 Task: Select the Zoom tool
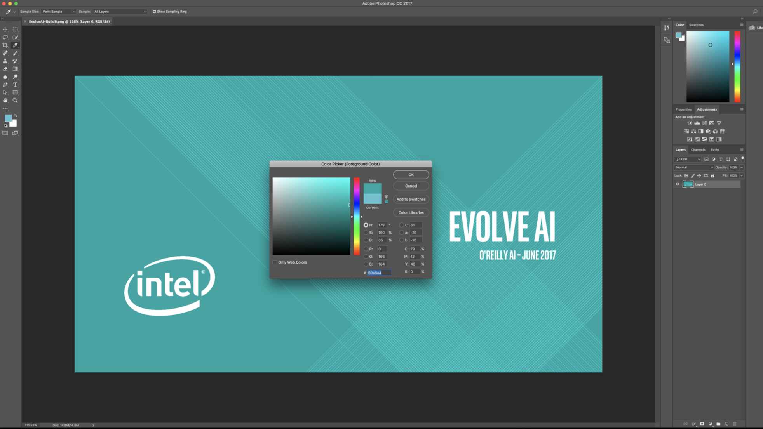[x=15, y=100]
